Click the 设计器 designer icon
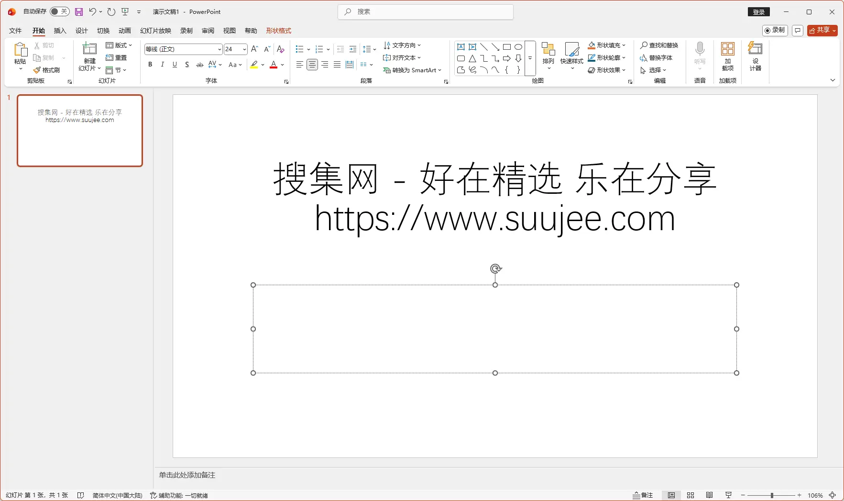Viewport: 844px width, 501px height. click(x=755, y=56)
